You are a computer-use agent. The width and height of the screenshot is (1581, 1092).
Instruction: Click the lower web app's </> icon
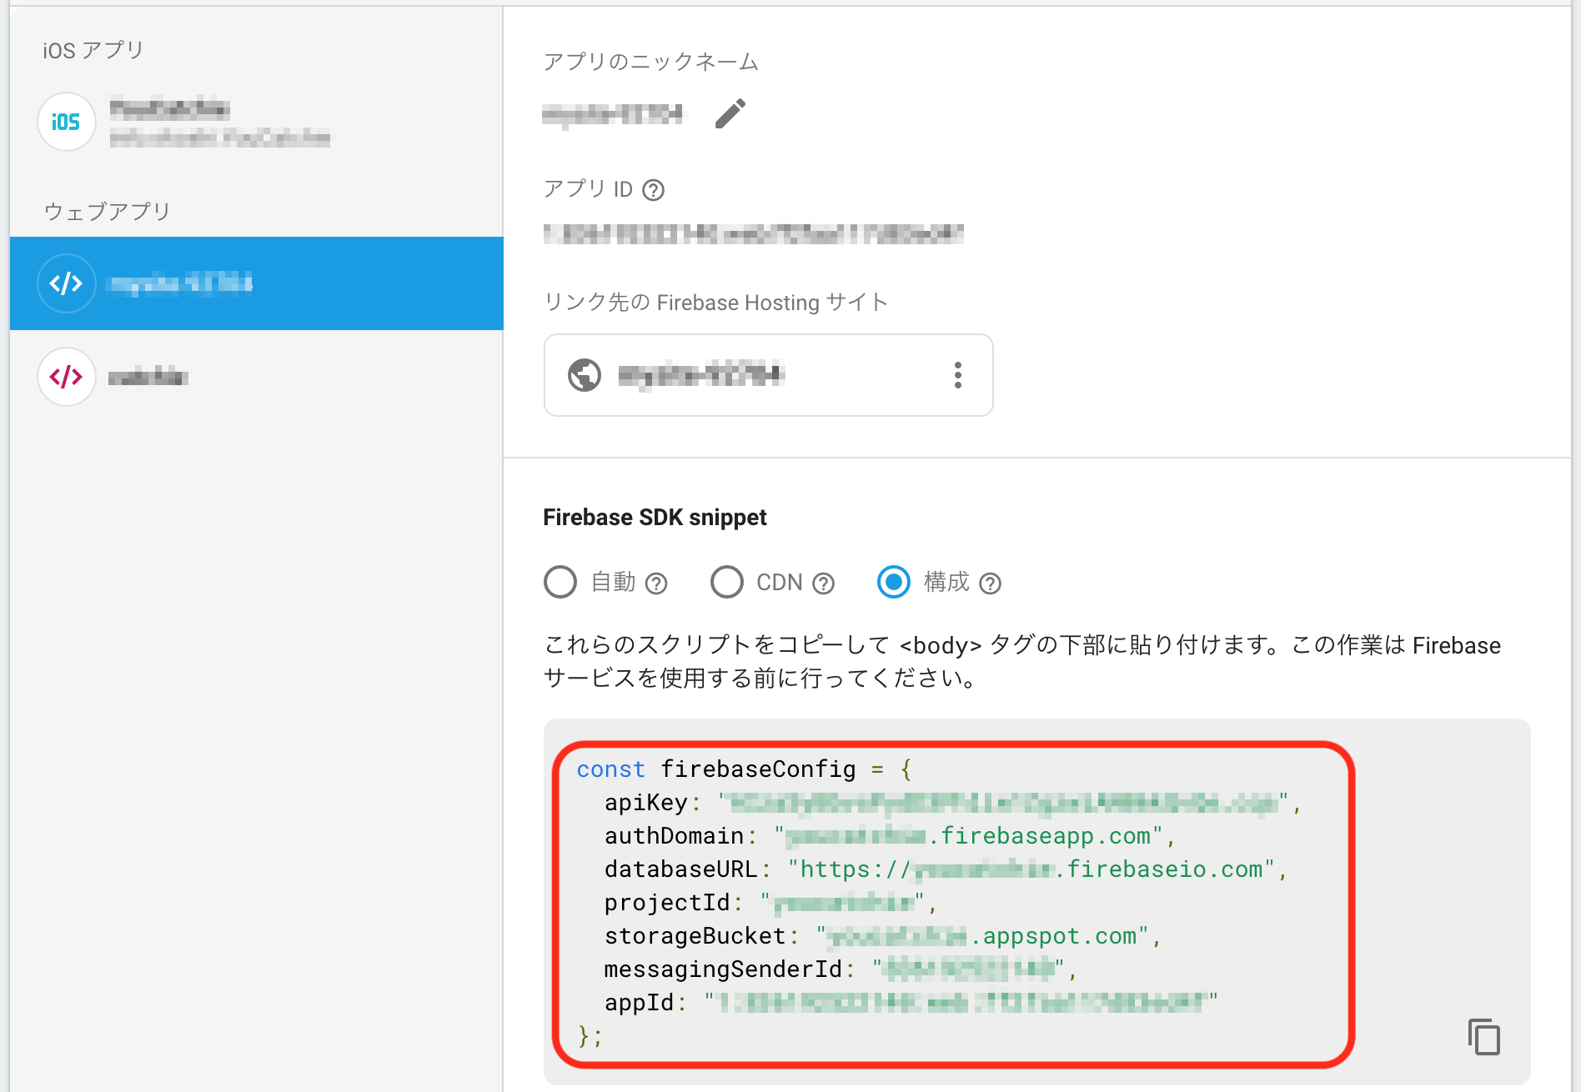(66, 377)
